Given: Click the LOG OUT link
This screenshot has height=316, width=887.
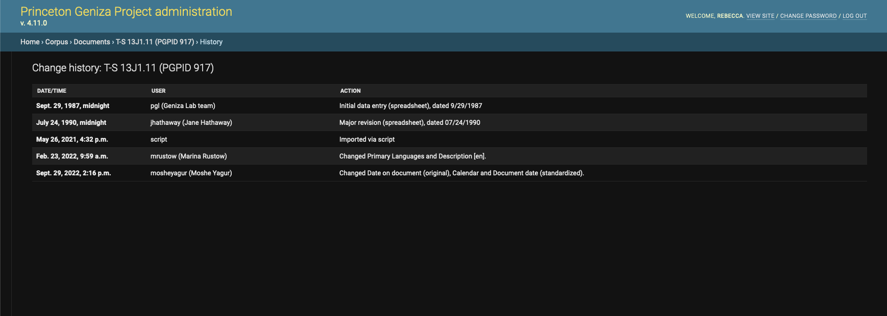Looking at the screenshot, I should (854, 16).
